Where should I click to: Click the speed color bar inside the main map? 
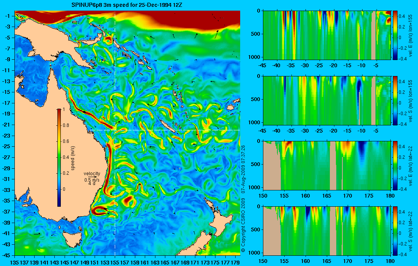pyautogui.click(x=59, y=158)
